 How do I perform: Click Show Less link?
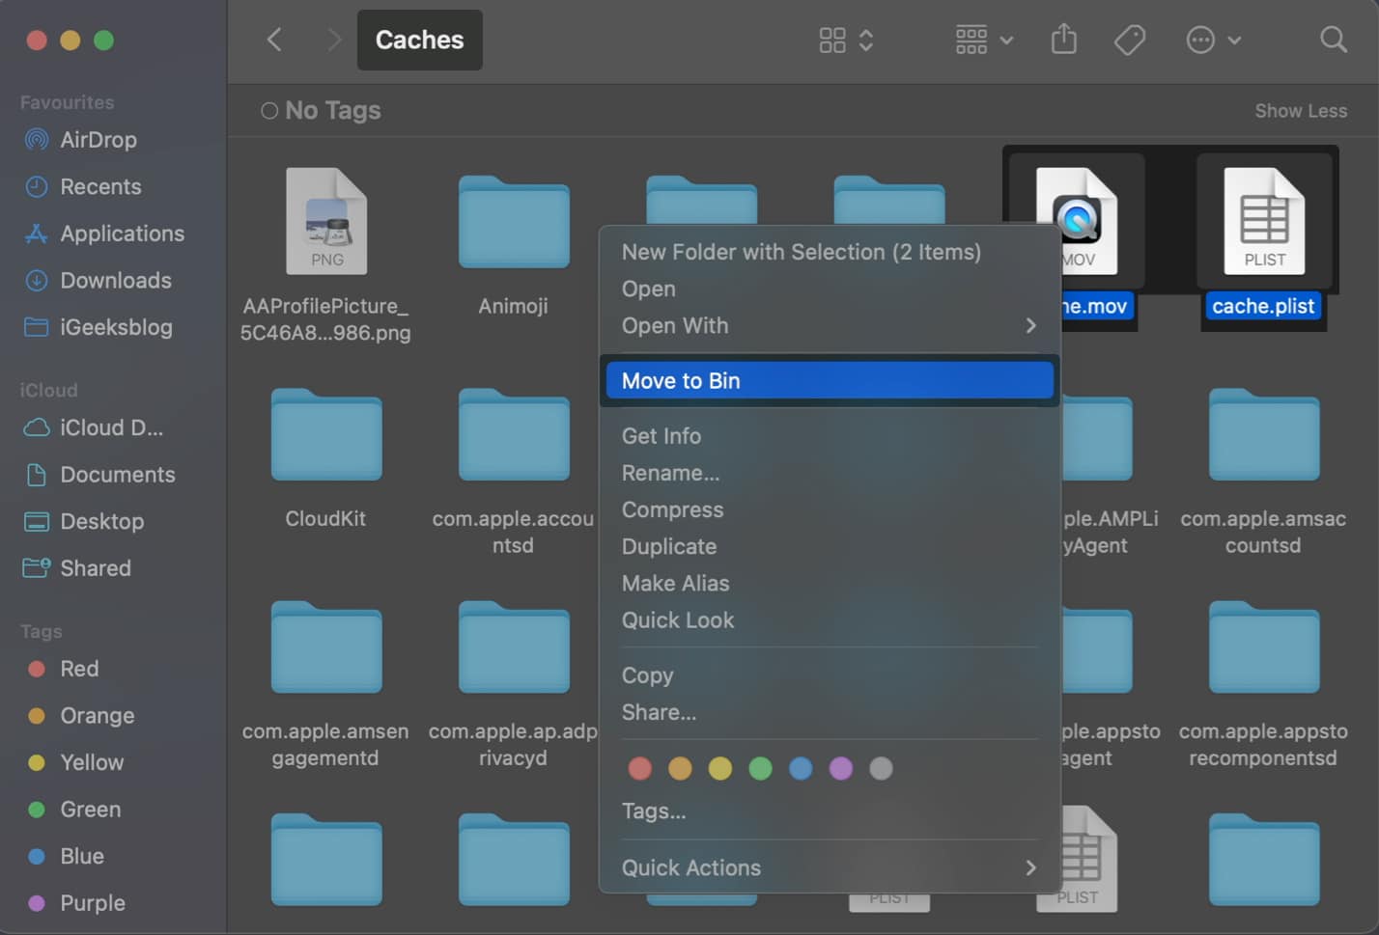click(1301, 111)
